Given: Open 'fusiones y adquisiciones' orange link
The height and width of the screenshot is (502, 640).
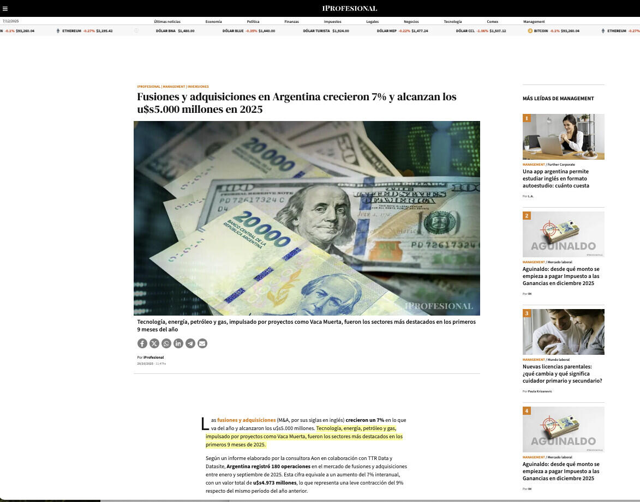Looking at the screenshot, I should pos(246,420).
